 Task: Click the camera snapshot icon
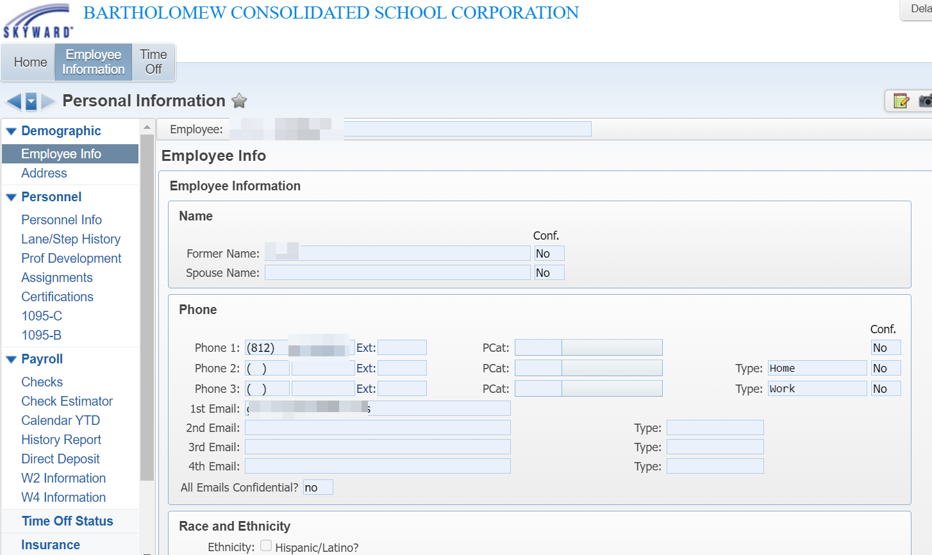pyautogui.click(x=926, y=101)
